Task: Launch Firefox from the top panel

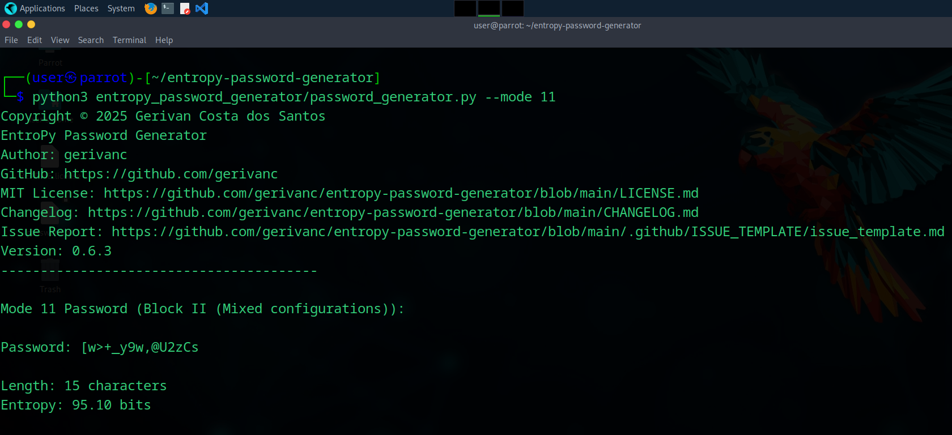Action: [151, 8]
